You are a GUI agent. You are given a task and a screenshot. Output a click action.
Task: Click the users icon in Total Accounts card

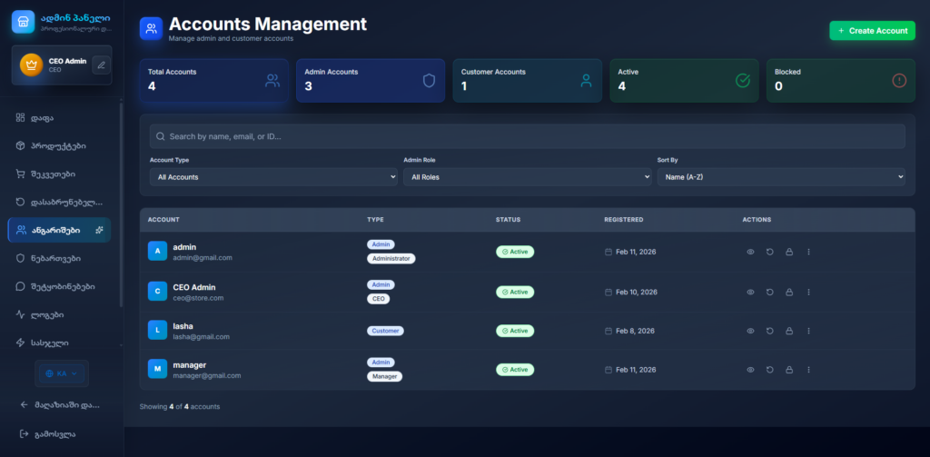(x=272, y=81)
